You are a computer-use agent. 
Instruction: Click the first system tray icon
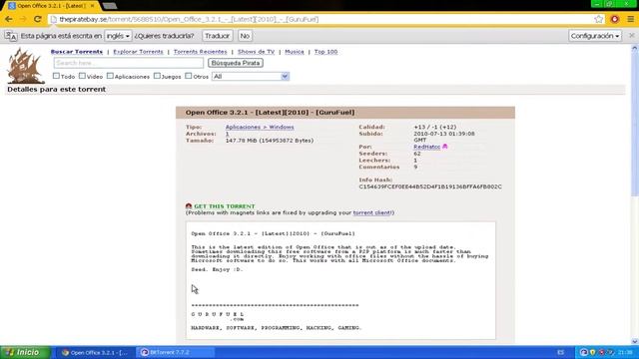(583, 352)
